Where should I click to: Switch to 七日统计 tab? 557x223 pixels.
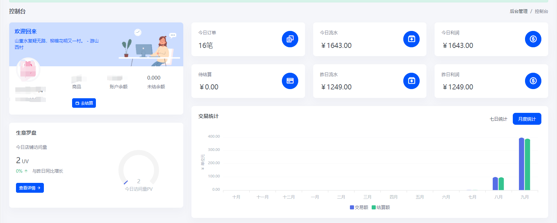pyautogui.click(x=498, y=119)
